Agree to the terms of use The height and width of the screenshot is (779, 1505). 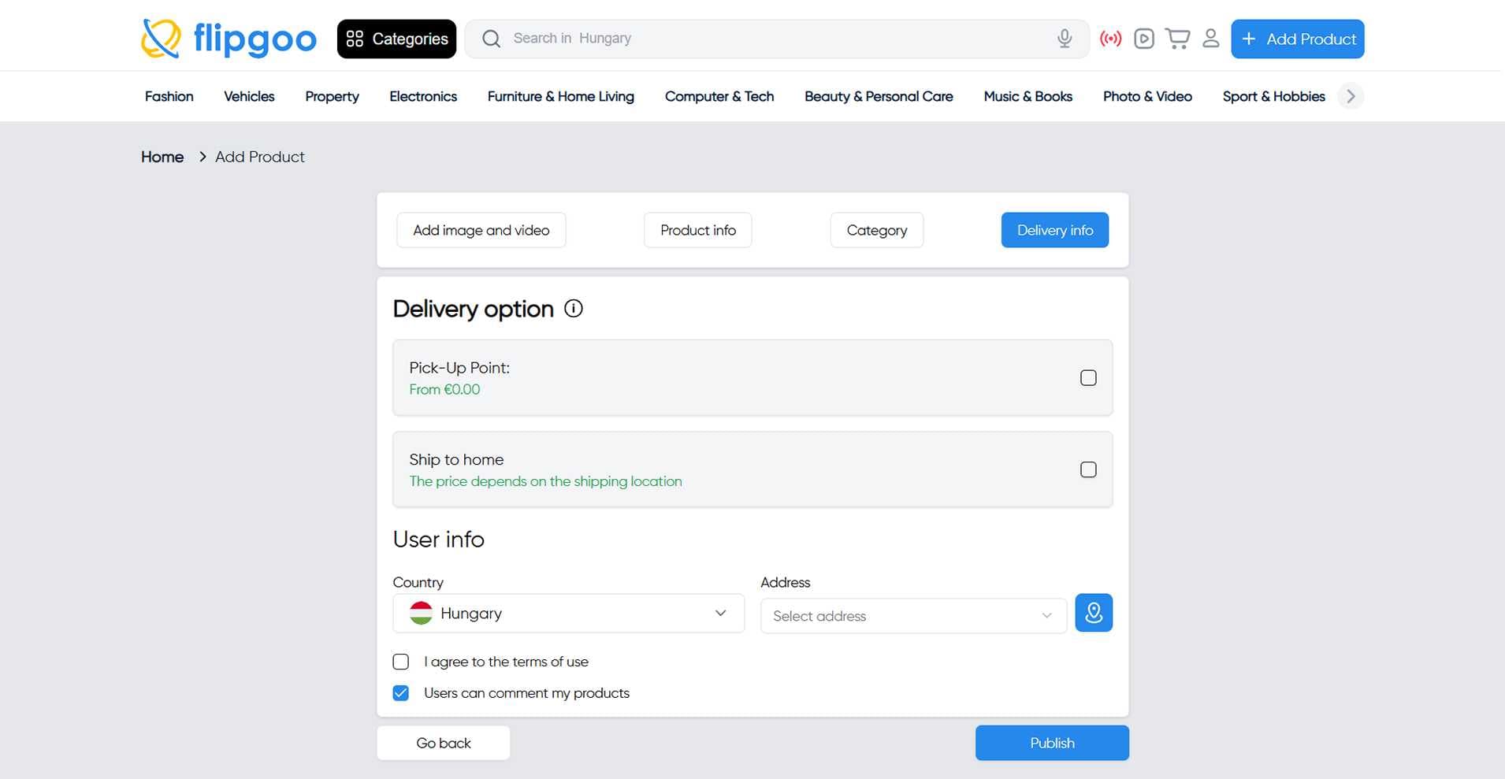(x=401, y=662)
